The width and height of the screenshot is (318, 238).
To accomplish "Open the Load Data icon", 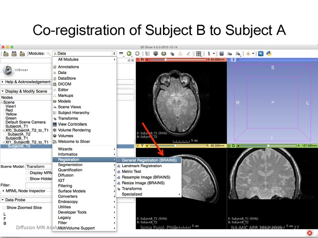I will click(x=6, y=53).
